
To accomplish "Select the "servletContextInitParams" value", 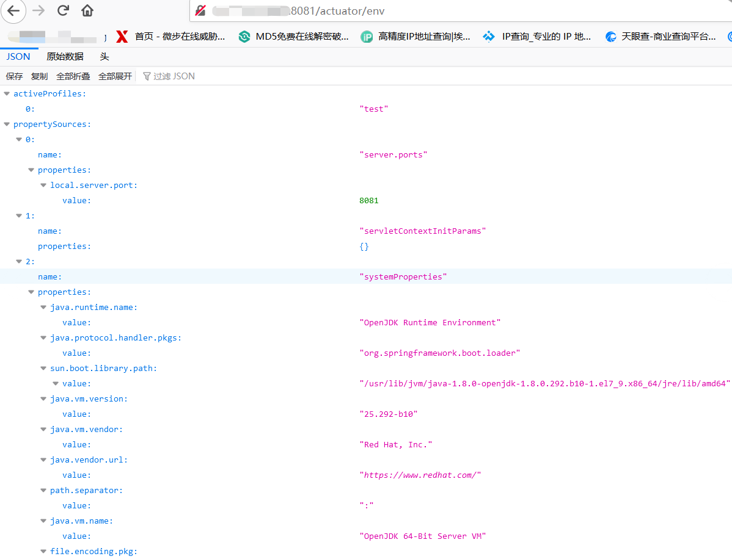I will (x=422, y=231).
